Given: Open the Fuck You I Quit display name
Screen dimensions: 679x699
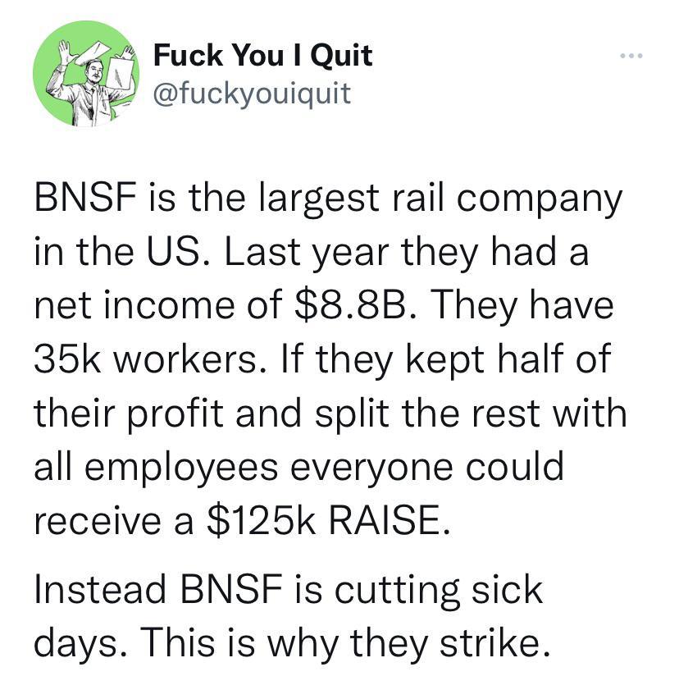Looking at the screenshot, I should 262,56.
